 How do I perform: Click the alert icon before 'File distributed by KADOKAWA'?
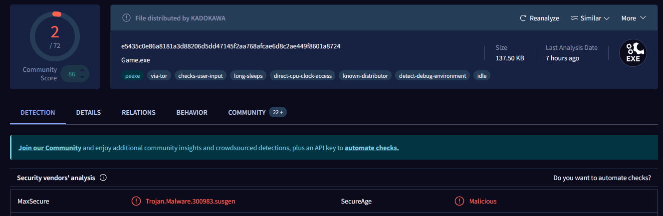click(x=127, y=18)
